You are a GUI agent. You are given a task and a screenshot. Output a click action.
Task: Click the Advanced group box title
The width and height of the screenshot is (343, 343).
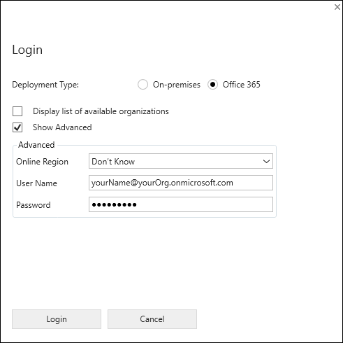tap(36, 145)
